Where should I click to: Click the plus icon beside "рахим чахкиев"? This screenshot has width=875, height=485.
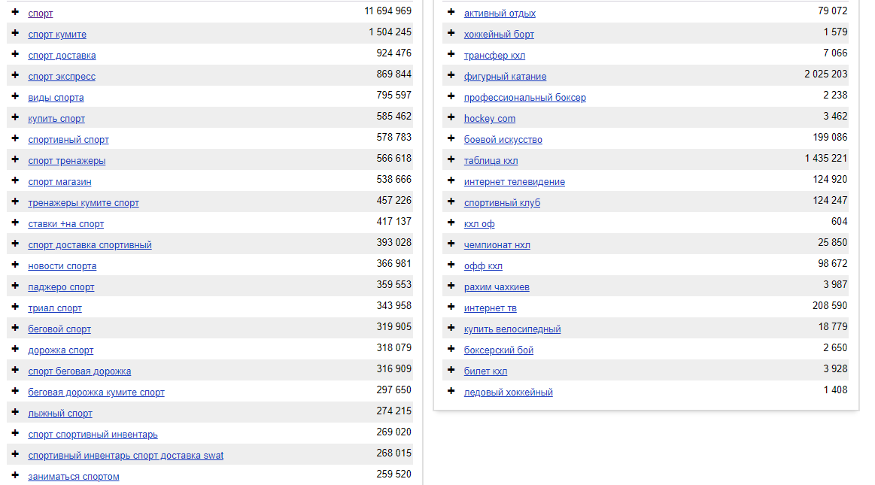pos(451,286)
